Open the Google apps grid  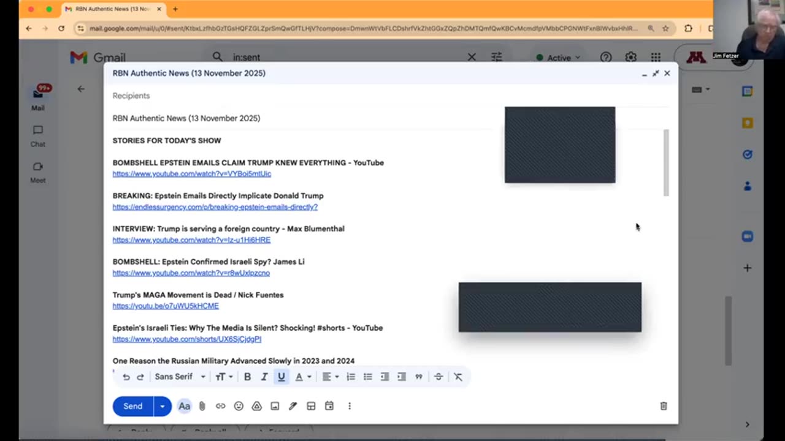(x=656, y=57)
